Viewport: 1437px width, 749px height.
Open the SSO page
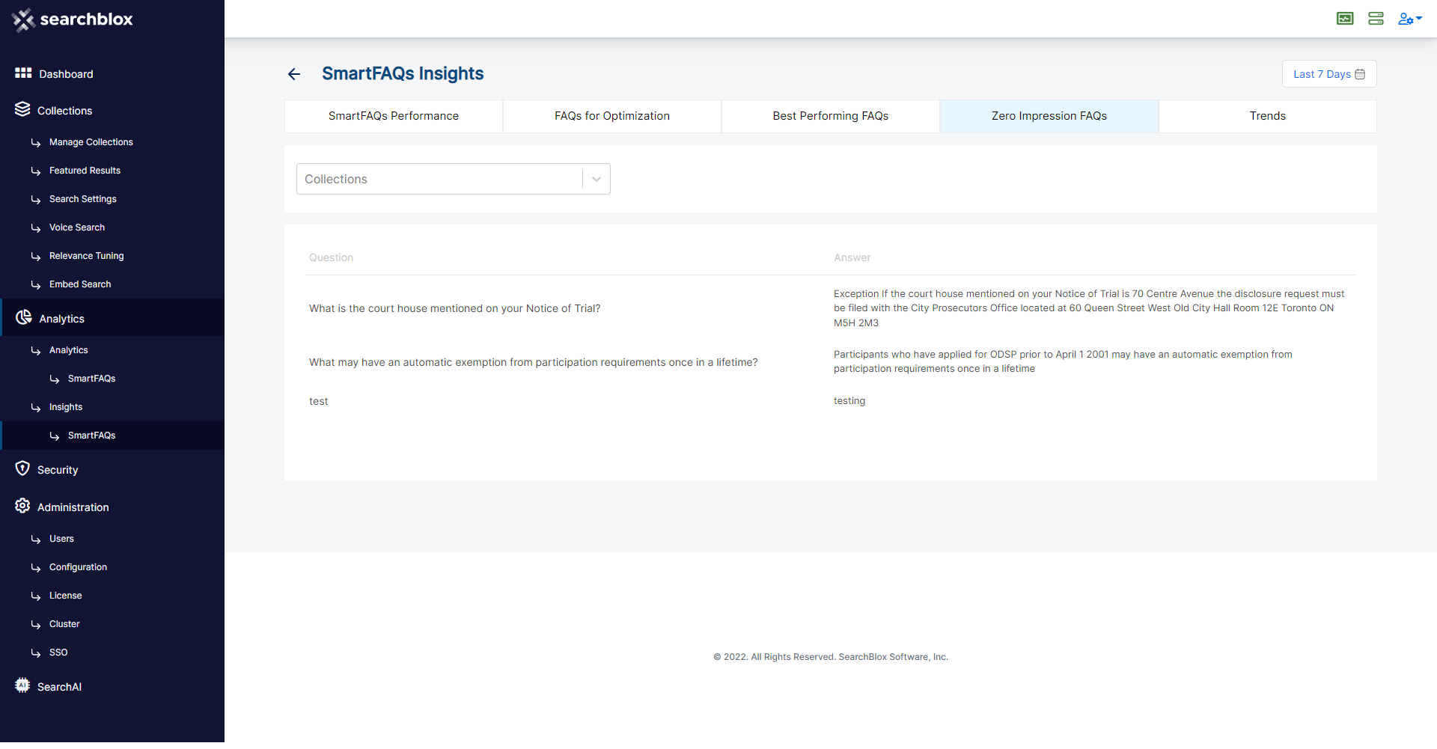click(x=58, y=652)
